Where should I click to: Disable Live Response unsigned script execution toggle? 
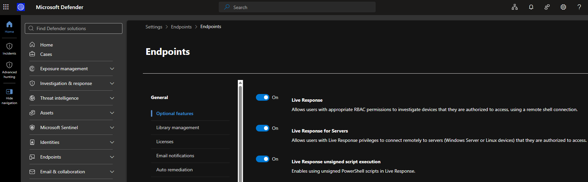pos(263,159)
